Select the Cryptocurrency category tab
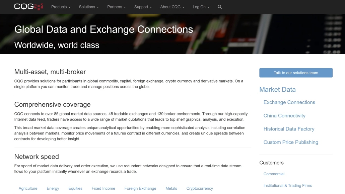Image resolution: width=345 pixels, height=194 pixels. 200,188
